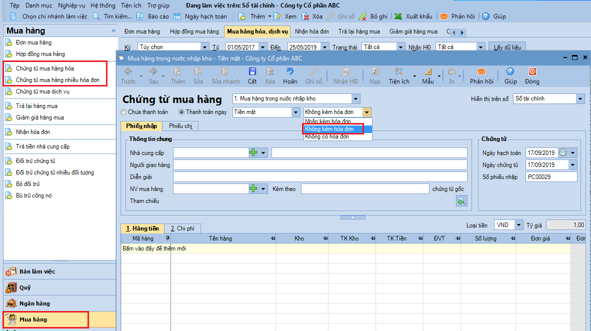591x331 pixels.
Task: Open the Tiện ích tools icon
Action: pyautogui.click(x=399, y=71)
